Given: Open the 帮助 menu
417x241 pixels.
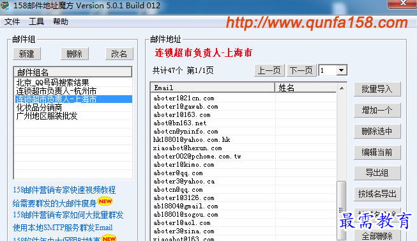Looking at the screenshot, I should coord(61,22).
